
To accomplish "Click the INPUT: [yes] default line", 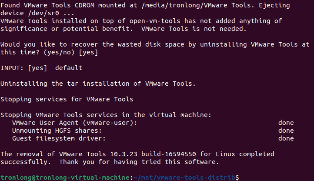I will [x=41, y=68].
